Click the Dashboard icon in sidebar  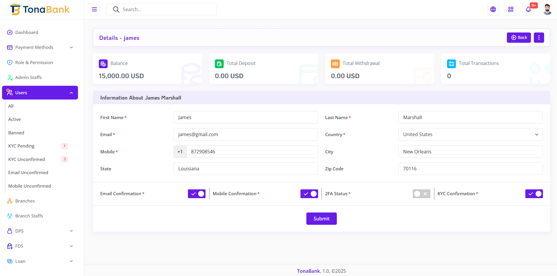(x=10, y=32)
